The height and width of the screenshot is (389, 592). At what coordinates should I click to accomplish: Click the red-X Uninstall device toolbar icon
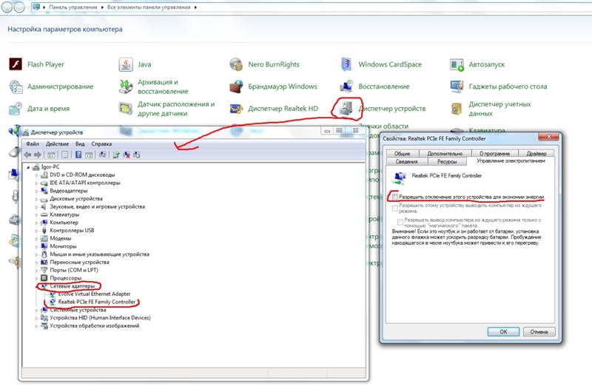tap(127, 155)
